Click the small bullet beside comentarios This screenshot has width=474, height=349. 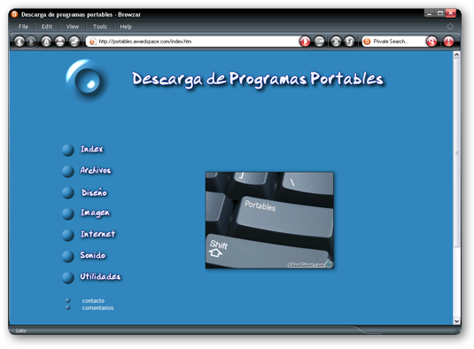[x=68, y=307]
